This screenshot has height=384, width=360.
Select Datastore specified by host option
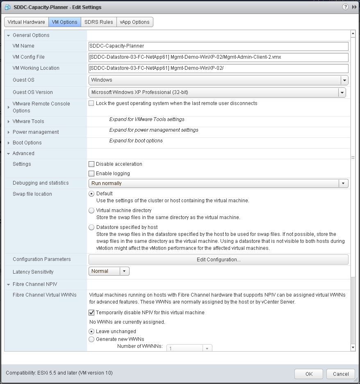tap(91, 227)
